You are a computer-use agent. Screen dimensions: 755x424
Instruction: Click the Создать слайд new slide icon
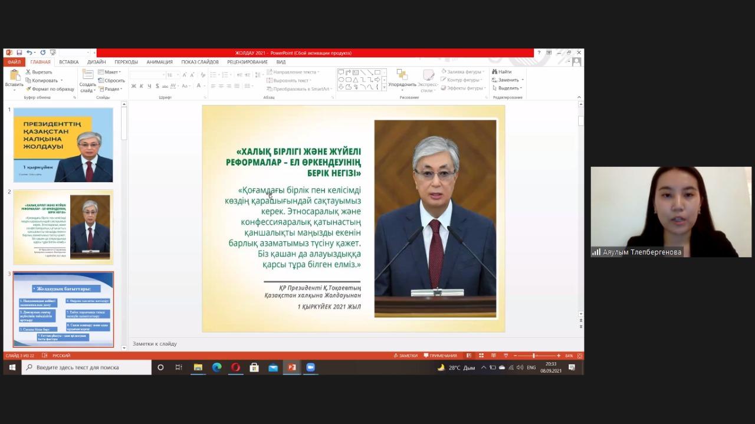click(88, 75)
